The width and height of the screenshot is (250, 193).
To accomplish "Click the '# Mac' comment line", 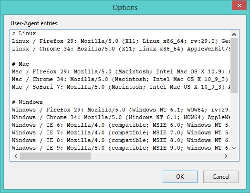I will 21,64.
